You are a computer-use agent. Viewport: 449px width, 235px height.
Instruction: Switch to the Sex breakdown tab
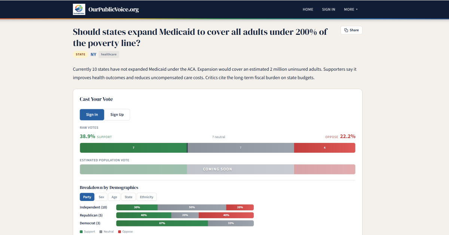[101, 197]
